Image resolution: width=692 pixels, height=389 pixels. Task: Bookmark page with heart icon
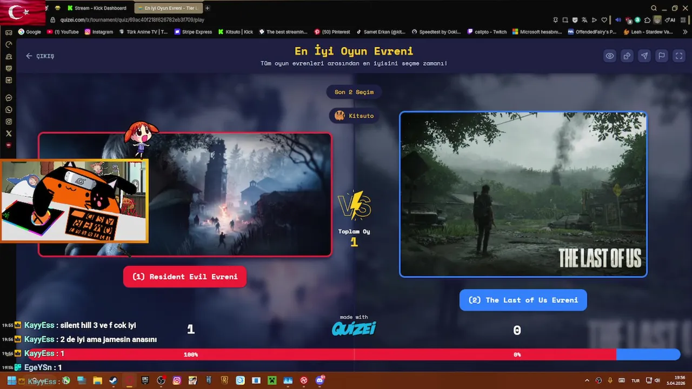(604, 20)
